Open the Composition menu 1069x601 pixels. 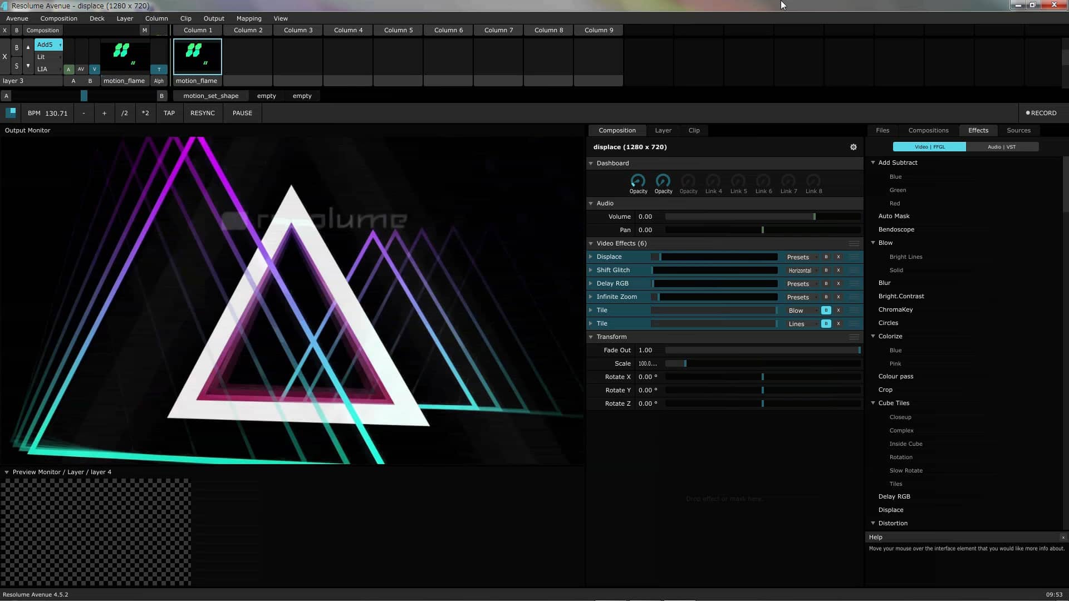click(58, 18)
